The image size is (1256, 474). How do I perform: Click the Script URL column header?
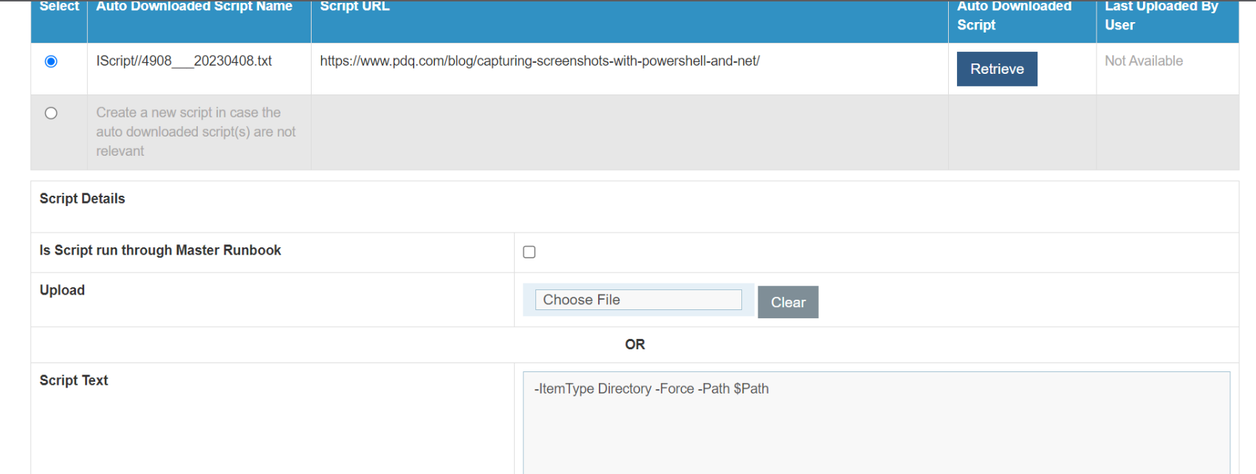[354, 7]
